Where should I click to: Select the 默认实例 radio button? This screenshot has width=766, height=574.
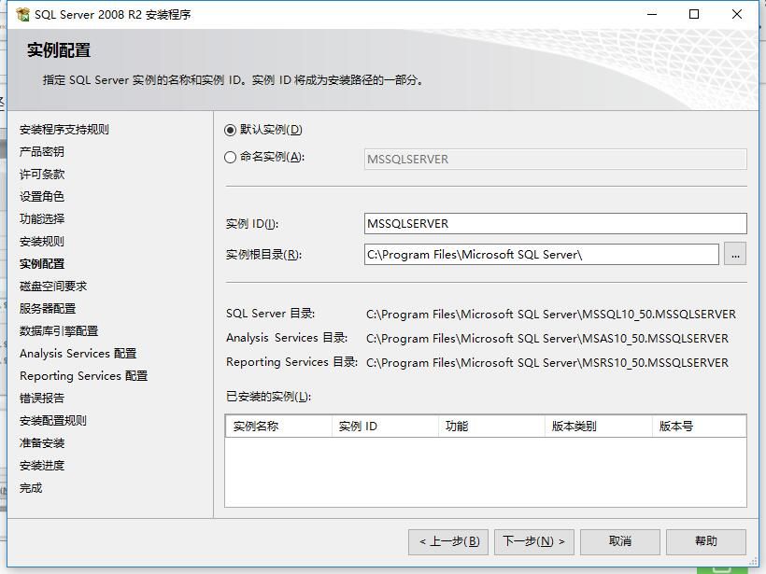pos(230,131)
